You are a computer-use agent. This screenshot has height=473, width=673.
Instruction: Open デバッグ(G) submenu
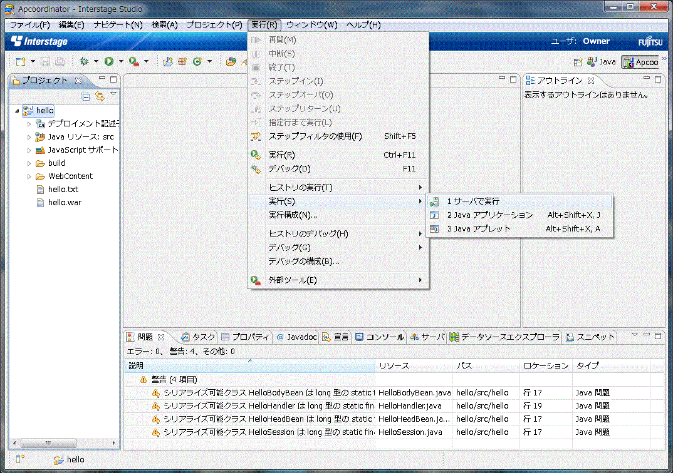tap(338, 248)
